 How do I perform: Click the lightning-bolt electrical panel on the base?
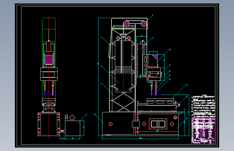tap(158, 124)
